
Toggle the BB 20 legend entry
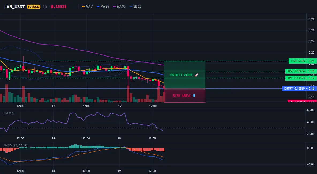pyautogui.click(x=135, y=6)
